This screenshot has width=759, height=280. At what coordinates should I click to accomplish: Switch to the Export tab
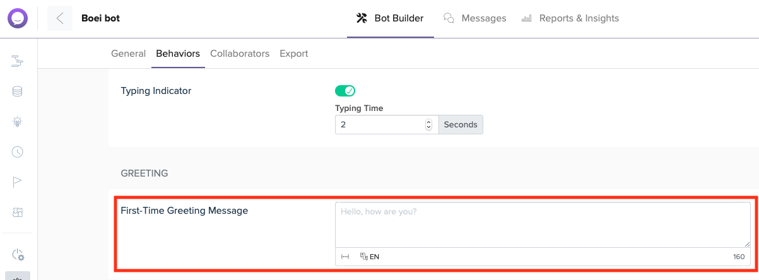(293, 54)
